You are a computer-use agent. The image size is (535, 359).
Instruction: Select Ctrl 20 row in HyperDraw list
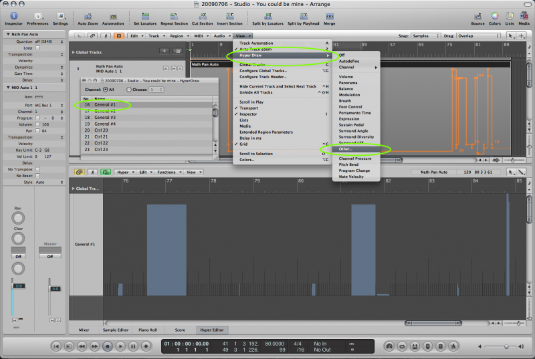coord(146,130)
